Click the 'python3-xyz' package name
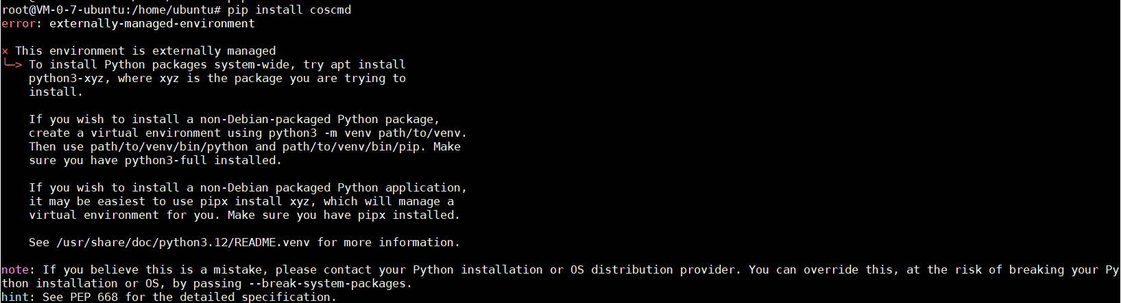This screenshot has height=303, width=1121. point(67,79)
